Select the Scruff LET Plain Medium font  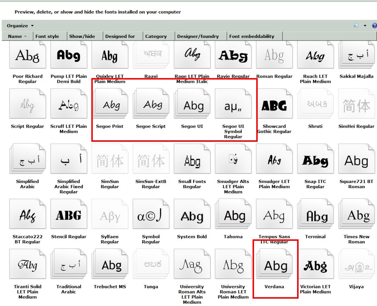tap(69, 104)
